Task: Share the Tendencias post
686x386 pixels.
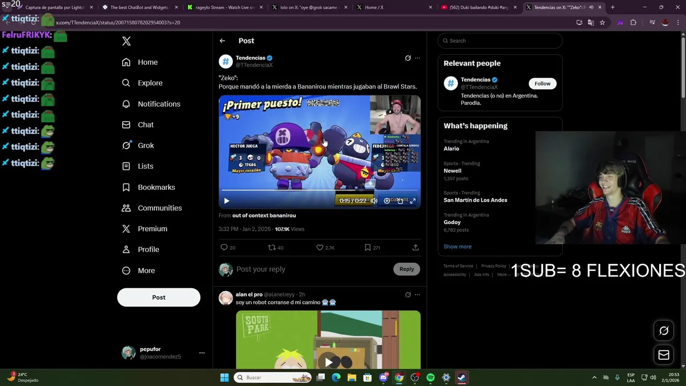Action: pos(415,248)
